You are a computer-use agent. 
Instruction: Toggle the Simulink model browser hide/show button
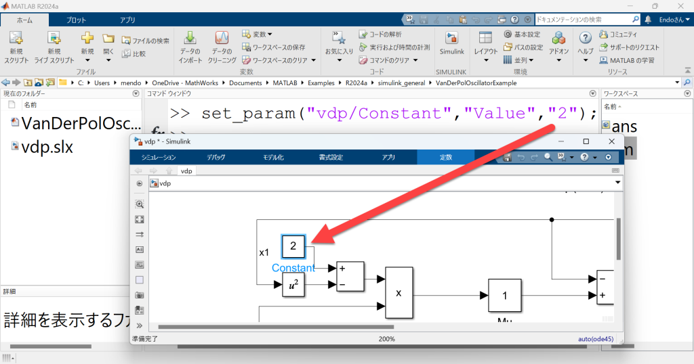(x=140, y=183)
